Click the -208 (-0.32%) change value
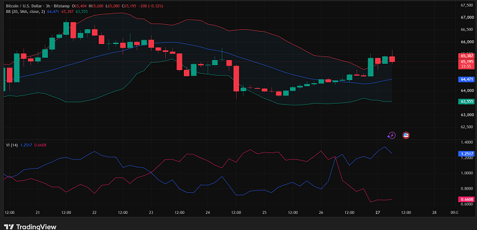 (150, 6)
